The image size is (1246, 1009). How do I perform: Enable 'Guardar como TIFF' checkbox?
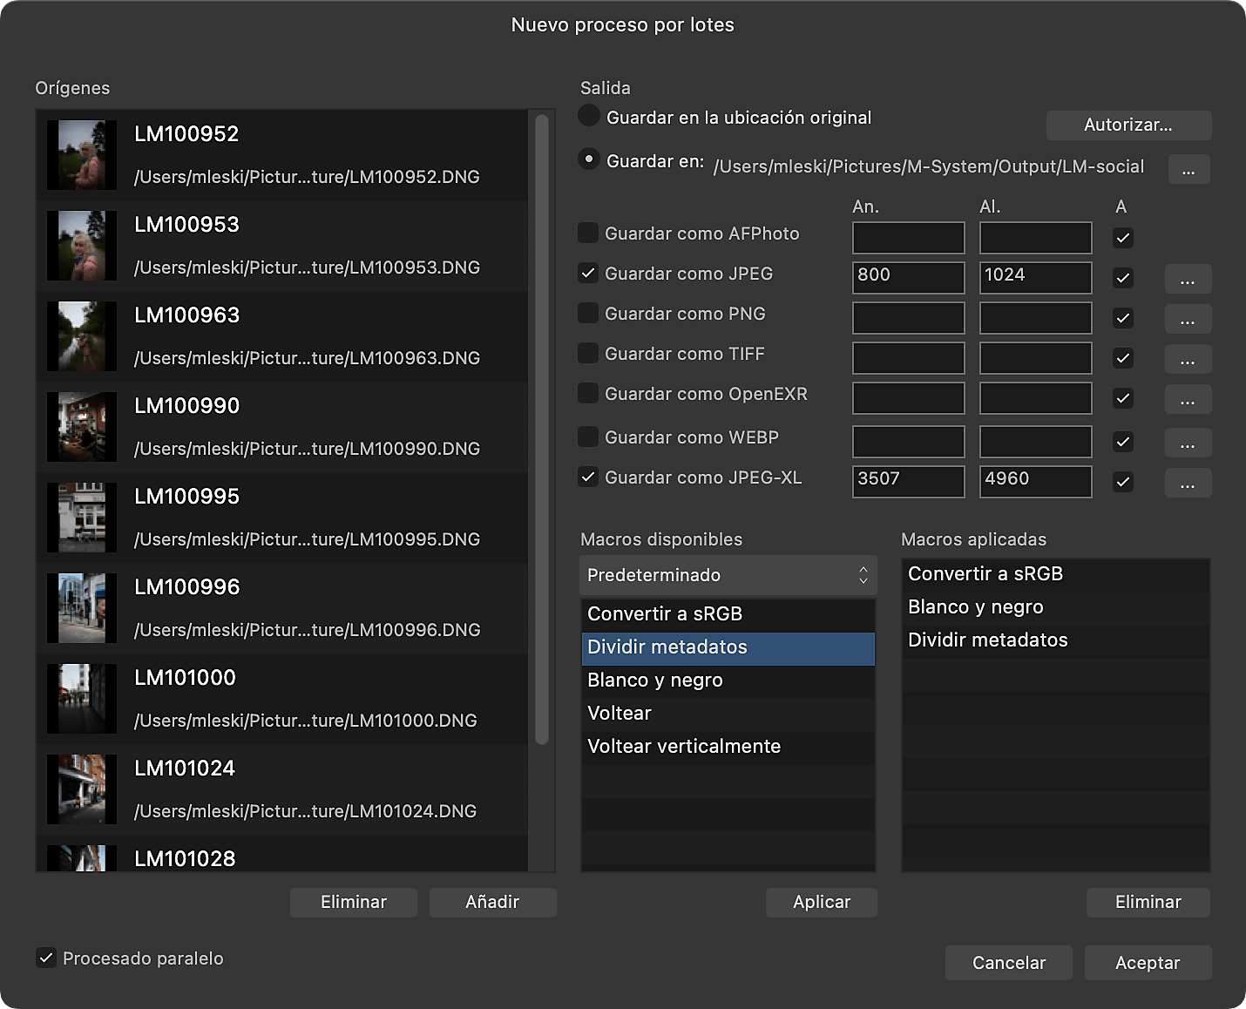[588, 353]
